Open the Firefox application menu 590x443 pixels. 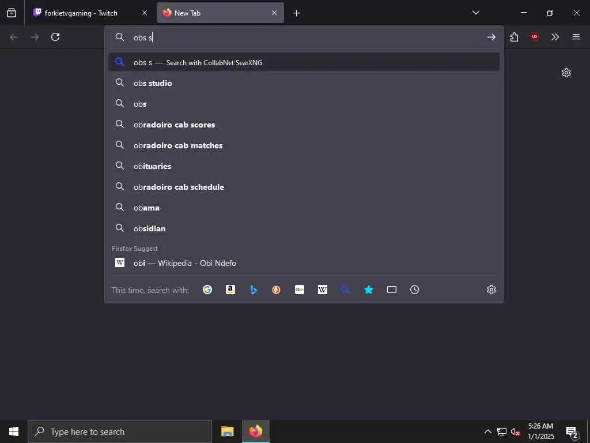(576, 37)
